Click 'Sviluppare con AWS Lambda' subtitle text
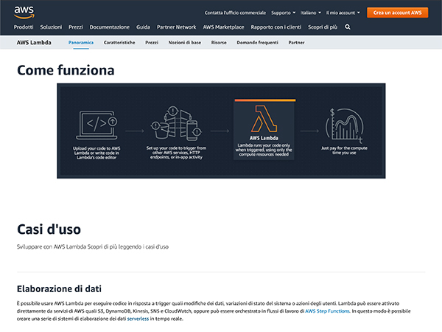 [x=93, y=246]
